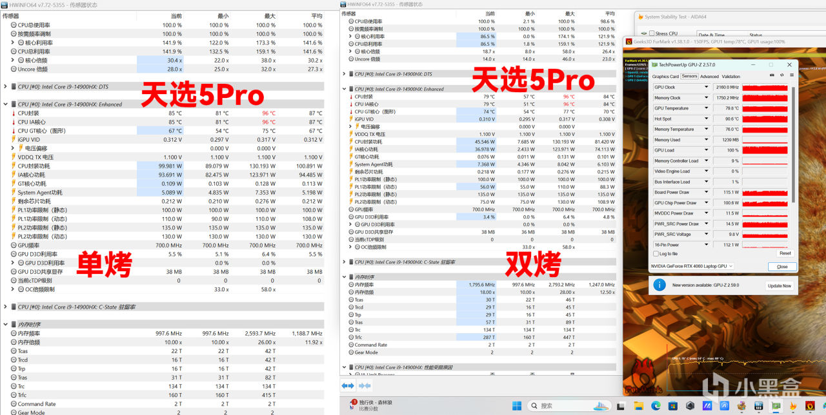Viewport: 826px width, 415px height.
Task: Open the GPU-Z hamburger menu
Action: pyautogui.click(x=792, y=75)
